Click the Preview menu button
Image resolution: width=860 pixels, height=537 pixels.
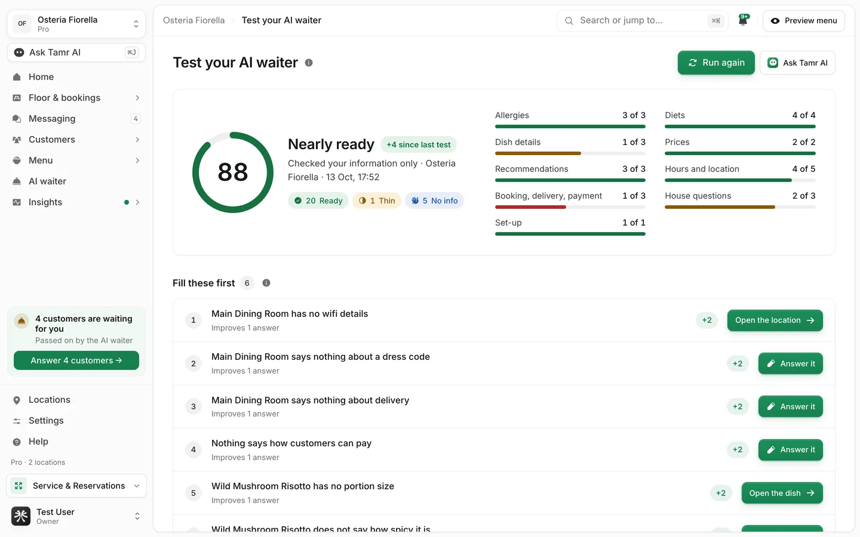(804, 21)
